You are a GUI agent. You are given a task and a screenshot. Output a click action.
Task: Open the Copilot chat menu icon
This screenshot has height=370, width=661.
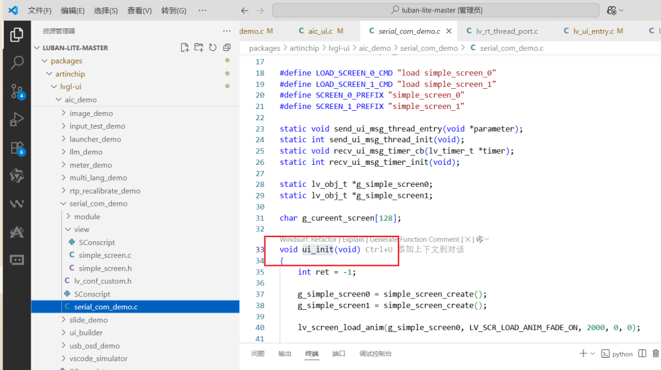pos(611,10)
